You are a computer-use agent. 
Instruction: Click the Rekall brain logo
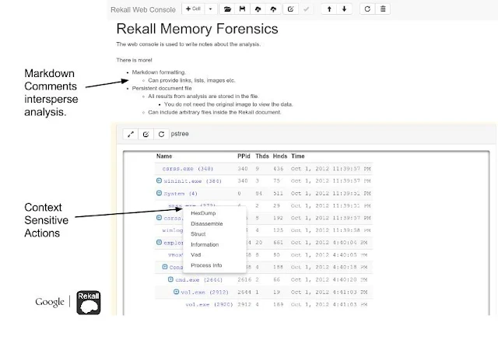tap(88, 303)
